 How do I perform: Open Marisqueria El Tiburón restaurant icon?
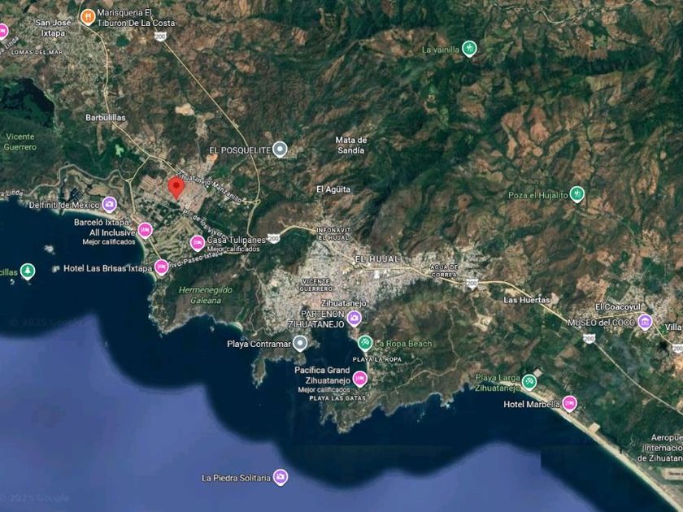coord(88,17)
